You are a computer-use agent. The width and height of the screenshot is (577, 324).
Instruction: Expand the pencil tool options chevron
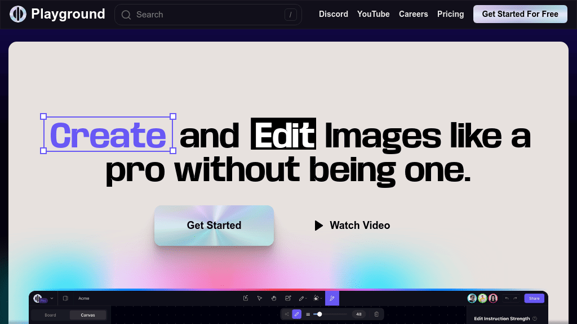[307, 298]
